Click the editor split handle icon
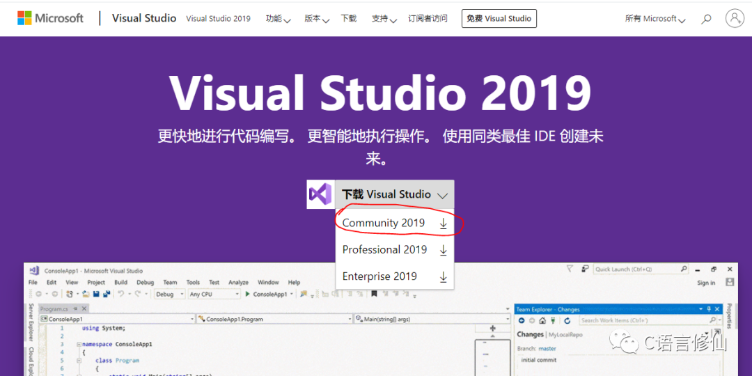Screen dimensions: 752x376 492,328
